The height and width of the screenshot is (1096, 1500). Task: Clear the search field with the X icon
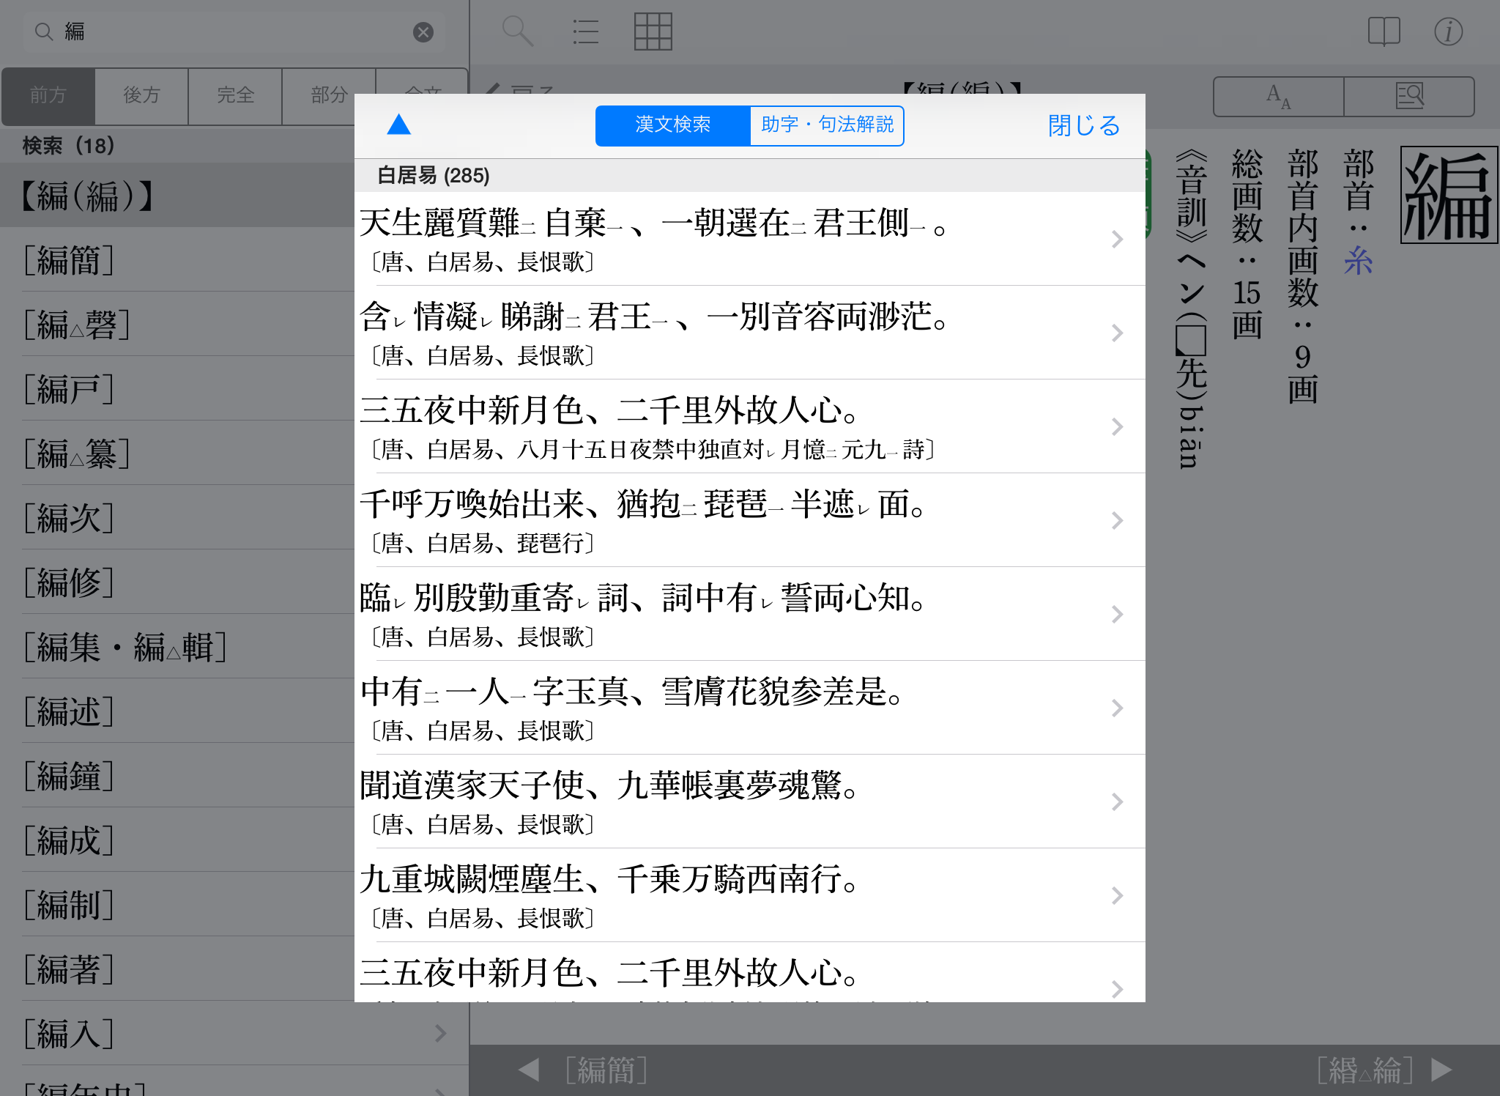pyautogui.click(x=423, y=32)
